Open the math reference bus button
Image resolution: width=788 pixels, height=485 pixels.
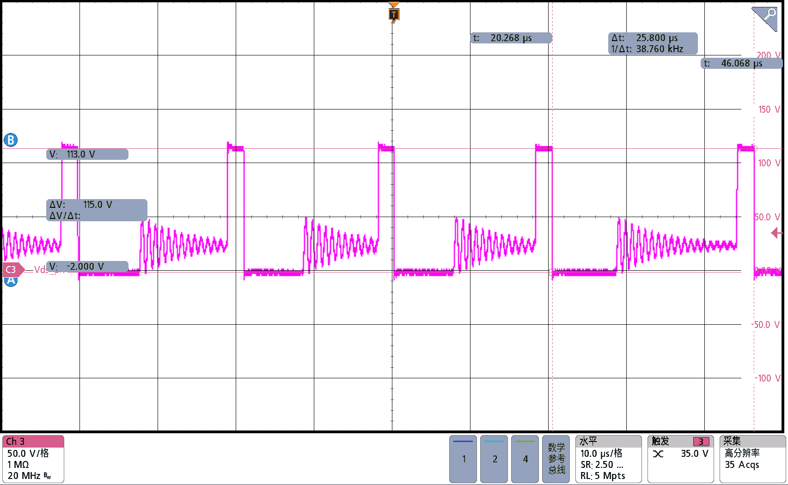coord(556,459)
